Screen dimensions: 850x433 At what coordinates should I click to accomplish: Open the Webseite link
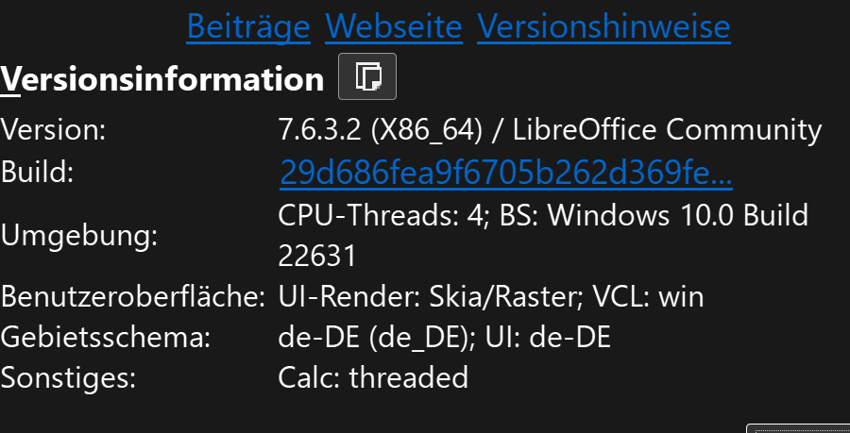pyautogui.click(x=394, y=26)
